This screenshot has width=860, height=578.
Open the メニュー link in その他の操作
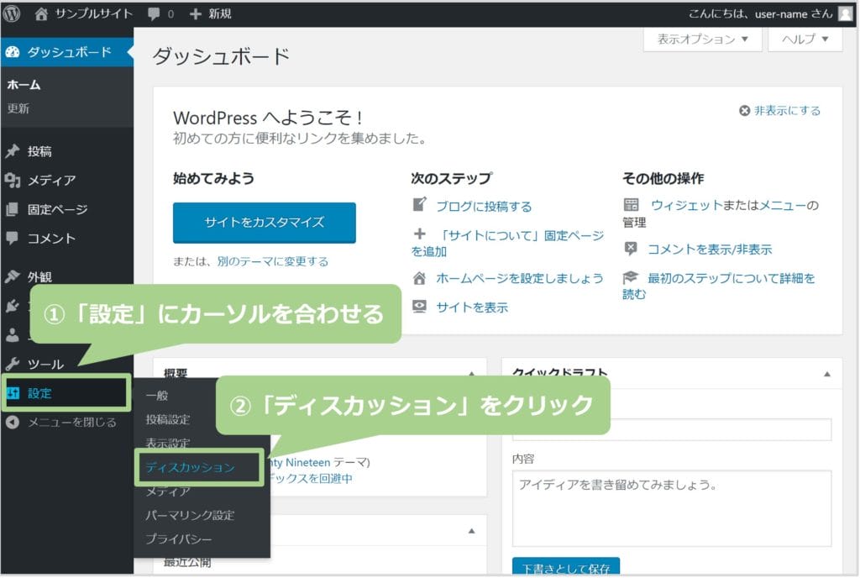click(782, 205)
